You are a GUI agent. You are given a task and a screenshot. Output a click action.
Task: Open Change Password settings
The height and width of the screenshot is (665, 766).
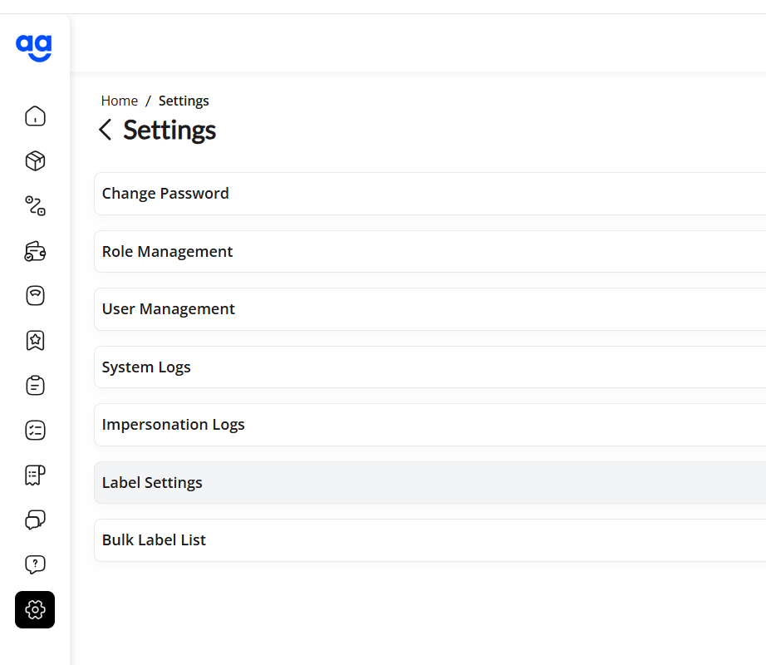click(x=430, y=194)
